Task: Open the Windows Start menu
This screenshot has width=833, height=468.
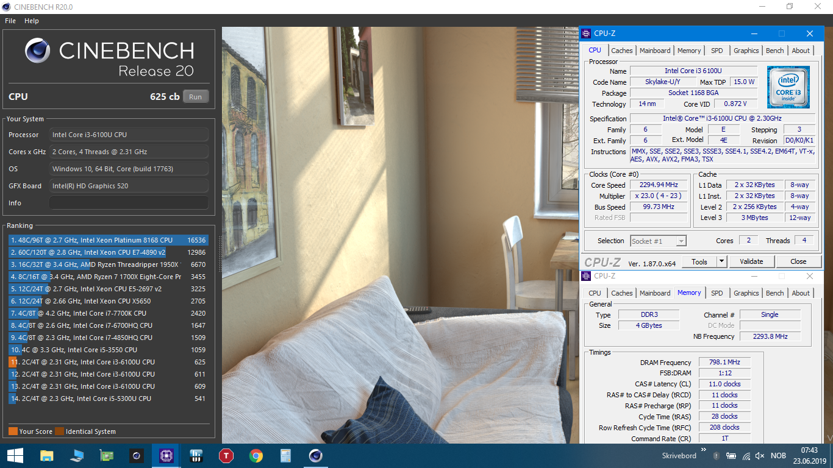Action: coord(15,456)
